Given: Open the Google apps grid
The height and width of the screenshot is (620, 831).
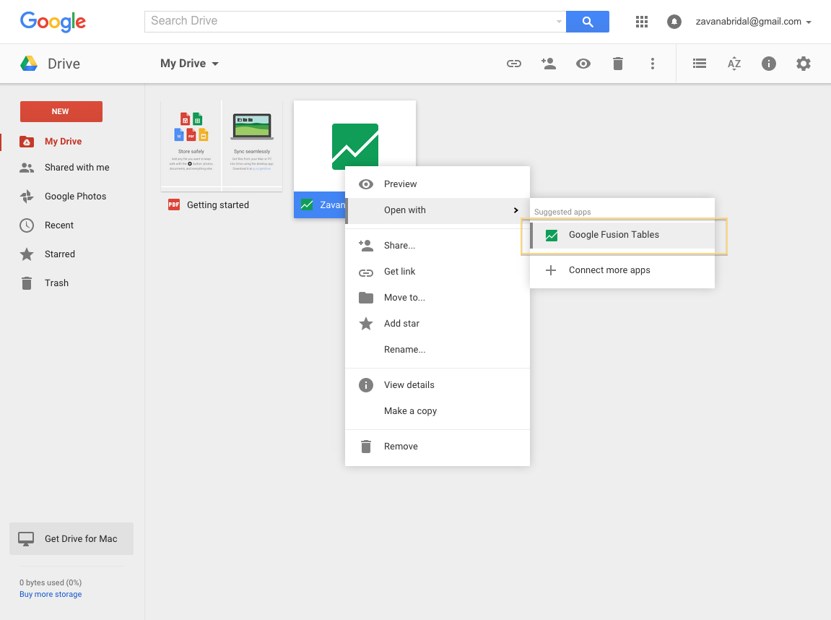Looking at the screenshot, I should 642,22.
